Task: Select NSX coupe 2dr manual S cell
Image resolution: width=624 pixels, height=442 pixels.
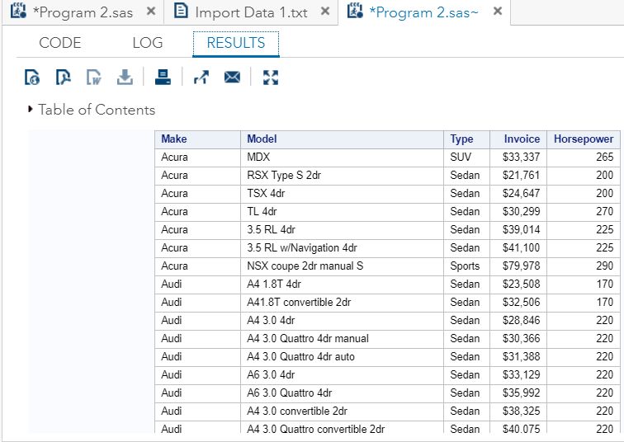Action: click(x=342, y=266)
